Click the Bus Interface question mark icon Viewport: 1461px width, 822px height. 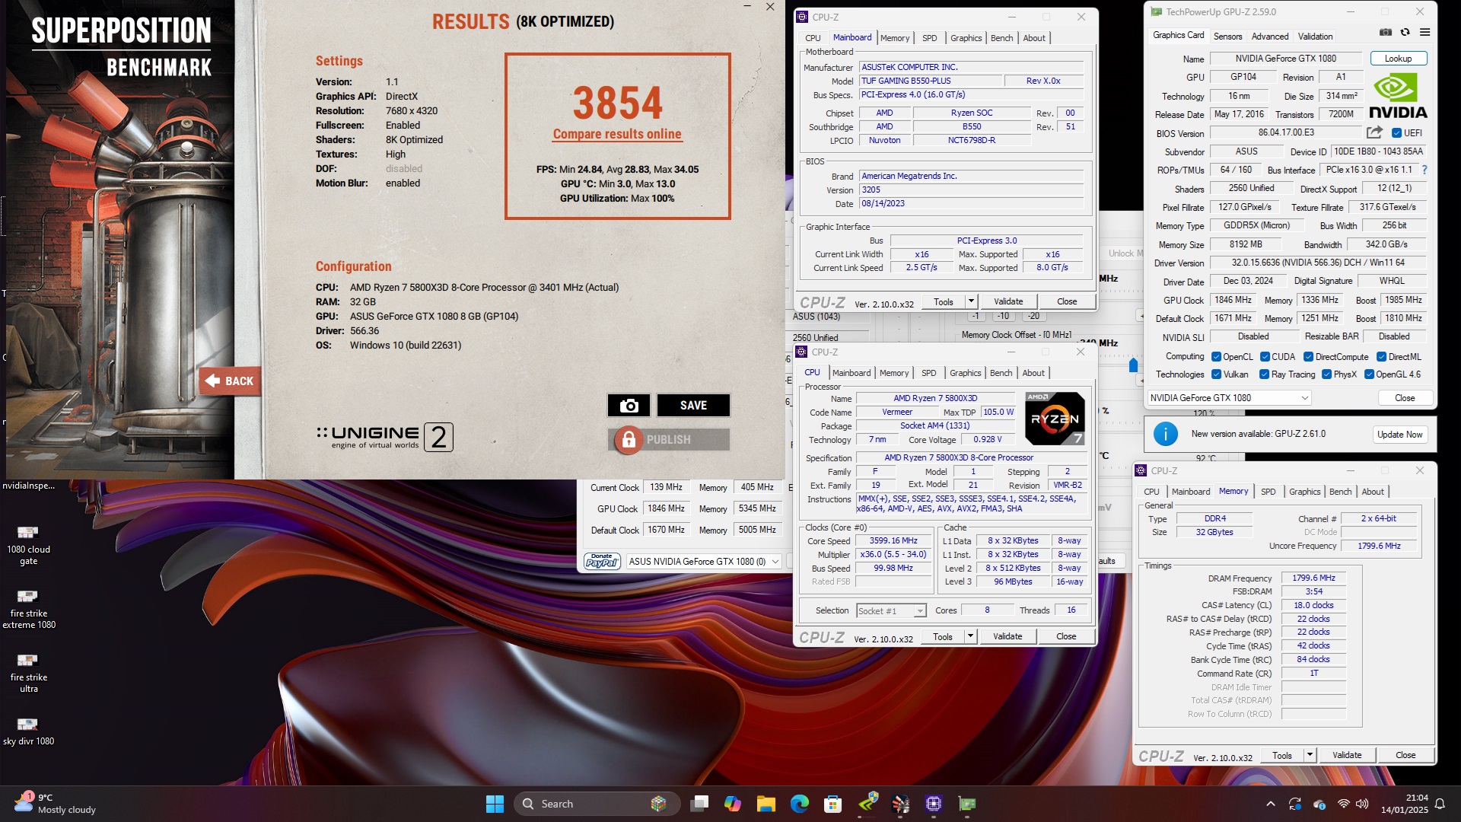[1424, 170]
